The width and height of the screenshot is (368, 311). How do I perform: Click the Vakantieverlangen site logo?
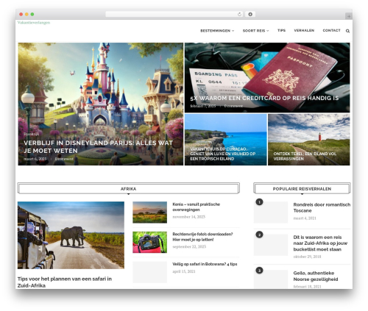[x=34, y=23]
